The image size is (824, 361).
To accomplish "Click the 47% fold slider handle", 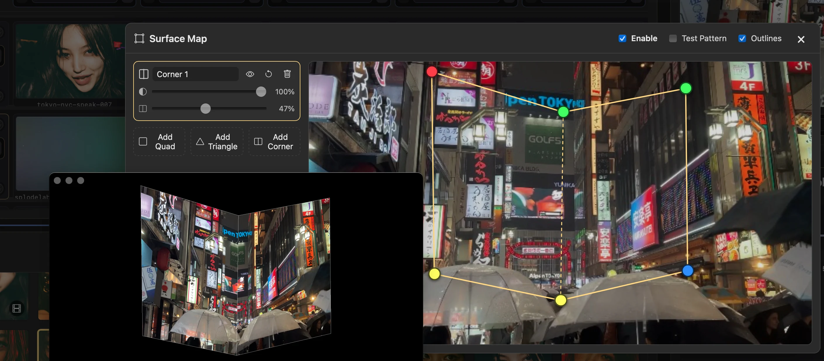I will [205, 109].
